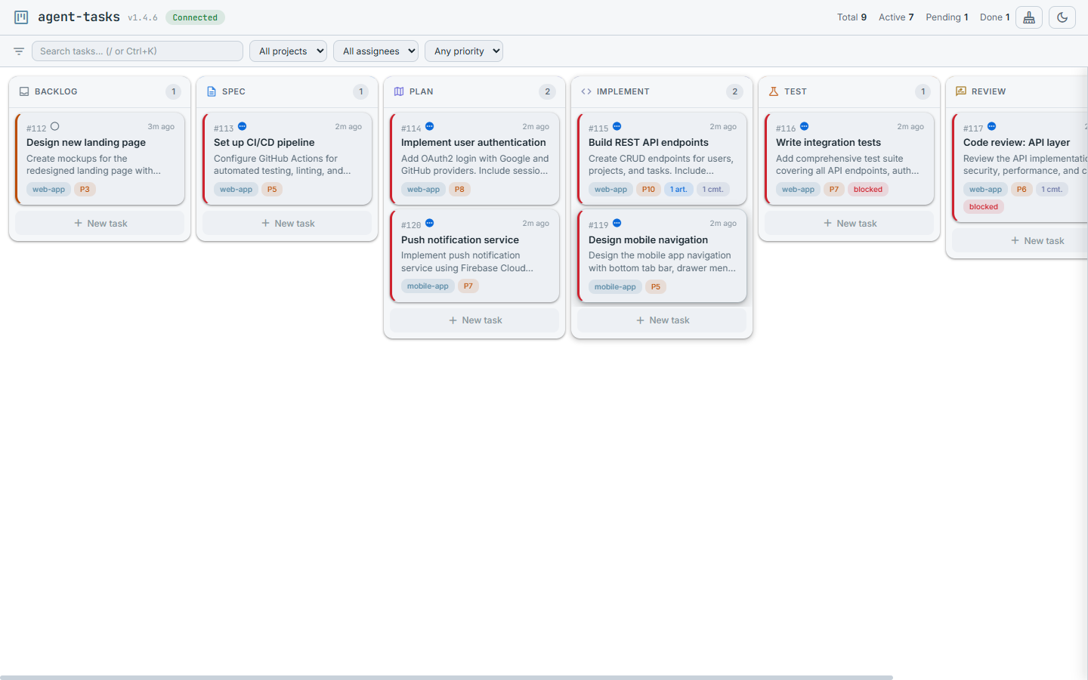
Task: Click the badge icon on the Review column
Action: 960,91
